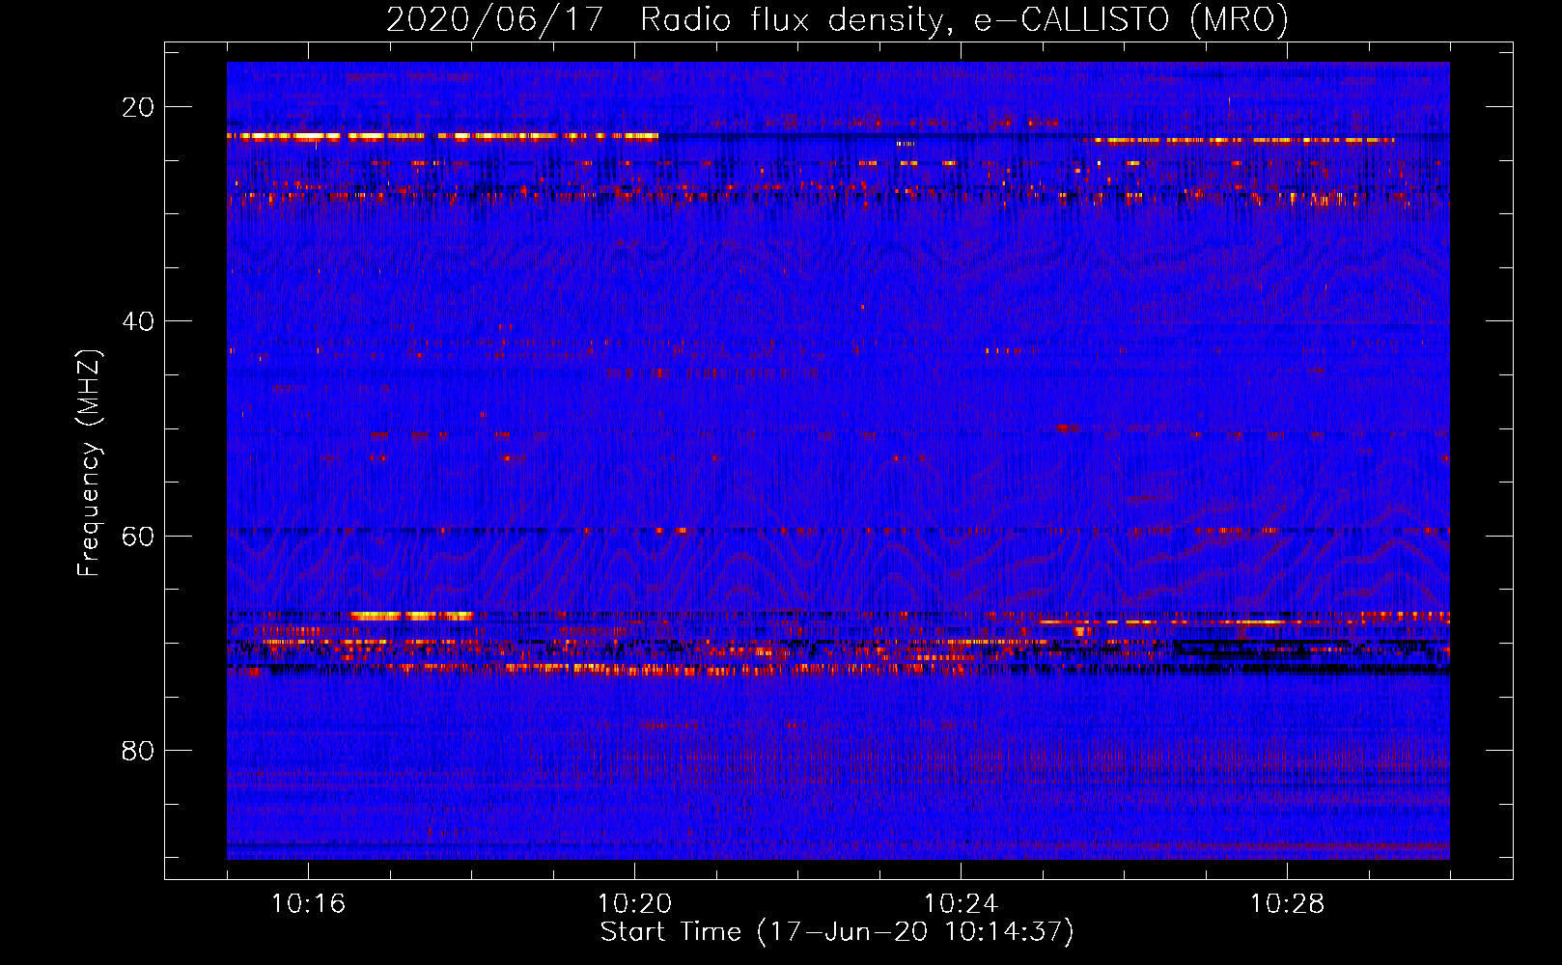Click the bright yellow band near 23 MHz at left
Screen dimensions: 1562x965
[290, 136]
